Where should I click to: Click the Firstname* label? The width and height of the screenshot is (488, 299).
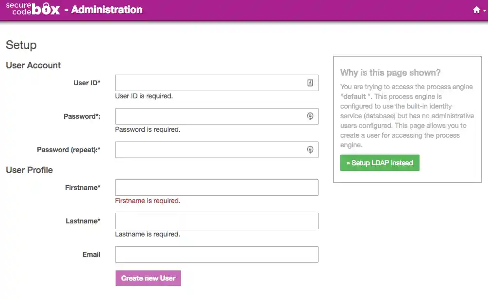click(83, 188)
